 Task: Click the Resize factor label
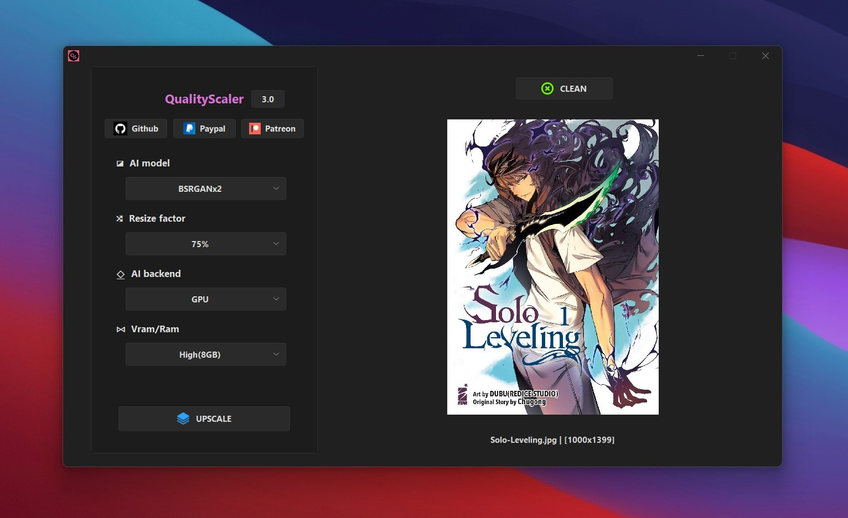click(157, 218)
